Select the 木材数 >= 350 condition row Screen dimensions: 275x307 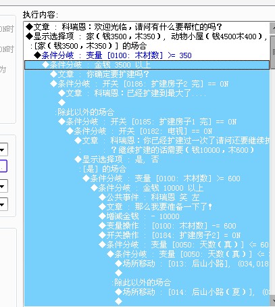point(147,55)
